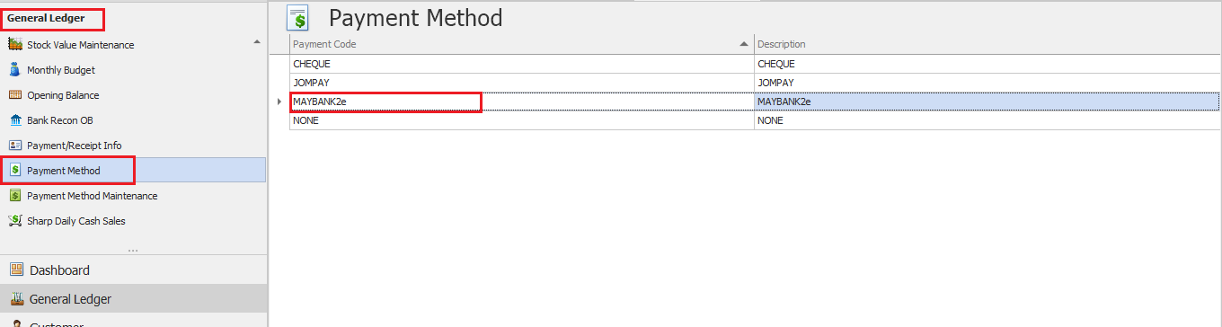Click NONE description cell

point(987,120)
